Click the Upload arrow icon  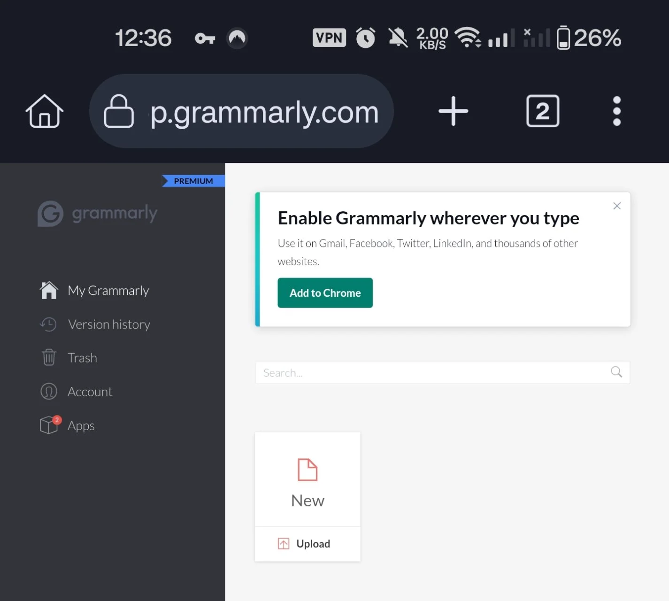[284, 544]
